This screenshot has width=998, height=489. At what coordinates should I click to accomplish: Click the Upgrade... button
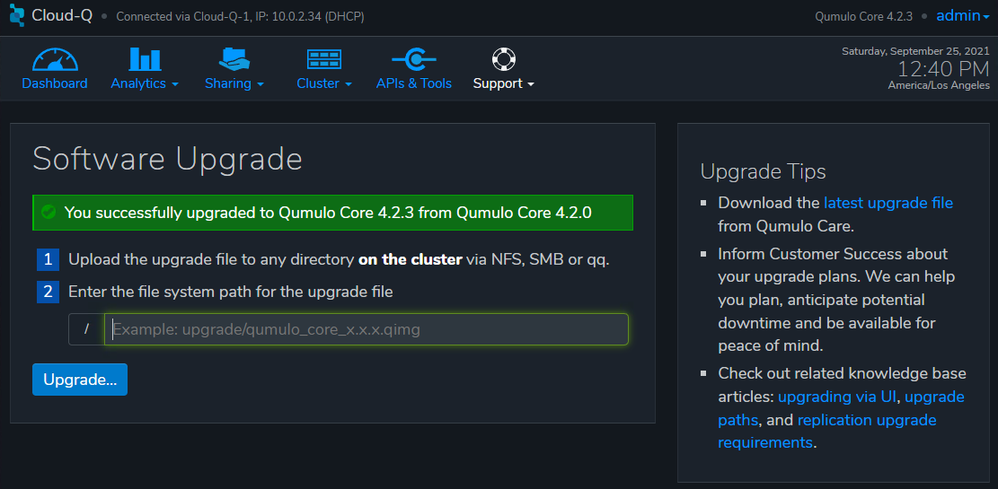point(80,380)
